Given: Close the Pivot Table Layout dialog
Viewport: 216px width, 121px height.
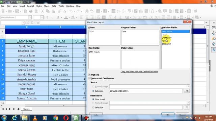Looking at the screenshot, I should [187, 22].
